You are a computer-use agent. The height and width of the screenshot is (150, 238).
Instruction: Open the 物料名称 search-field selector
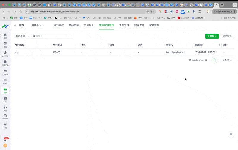pyautogui.click(x=23, y=36)
